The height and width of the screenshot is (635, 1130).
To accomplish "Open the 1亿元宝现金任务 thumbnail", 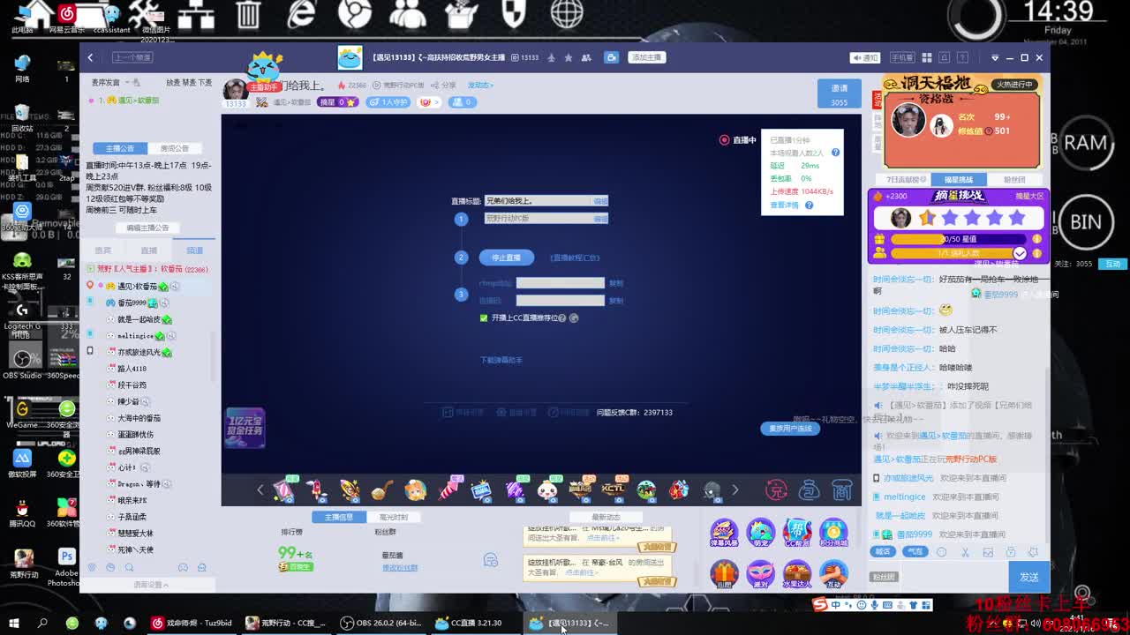I will tap(245, 428).
